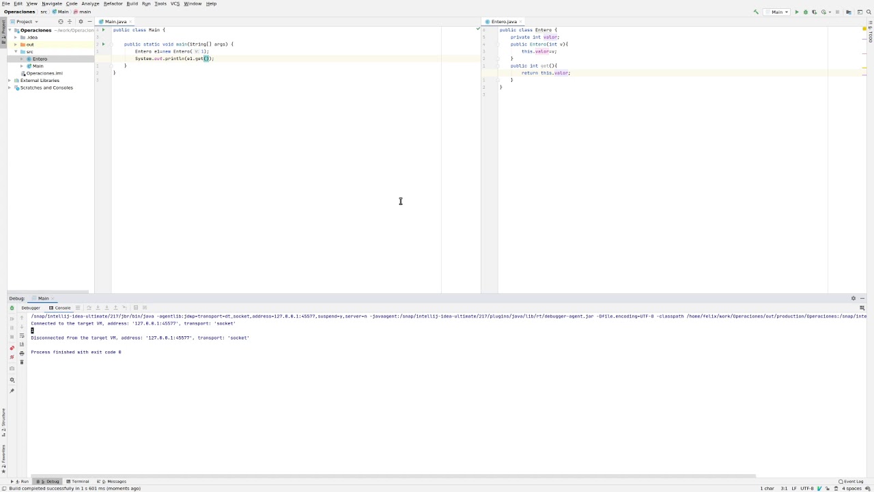Viewport: 874px width, 492px height.
Task: Toggle scroll to end in console
Action: pyautogui.click(x=22, y=344)
